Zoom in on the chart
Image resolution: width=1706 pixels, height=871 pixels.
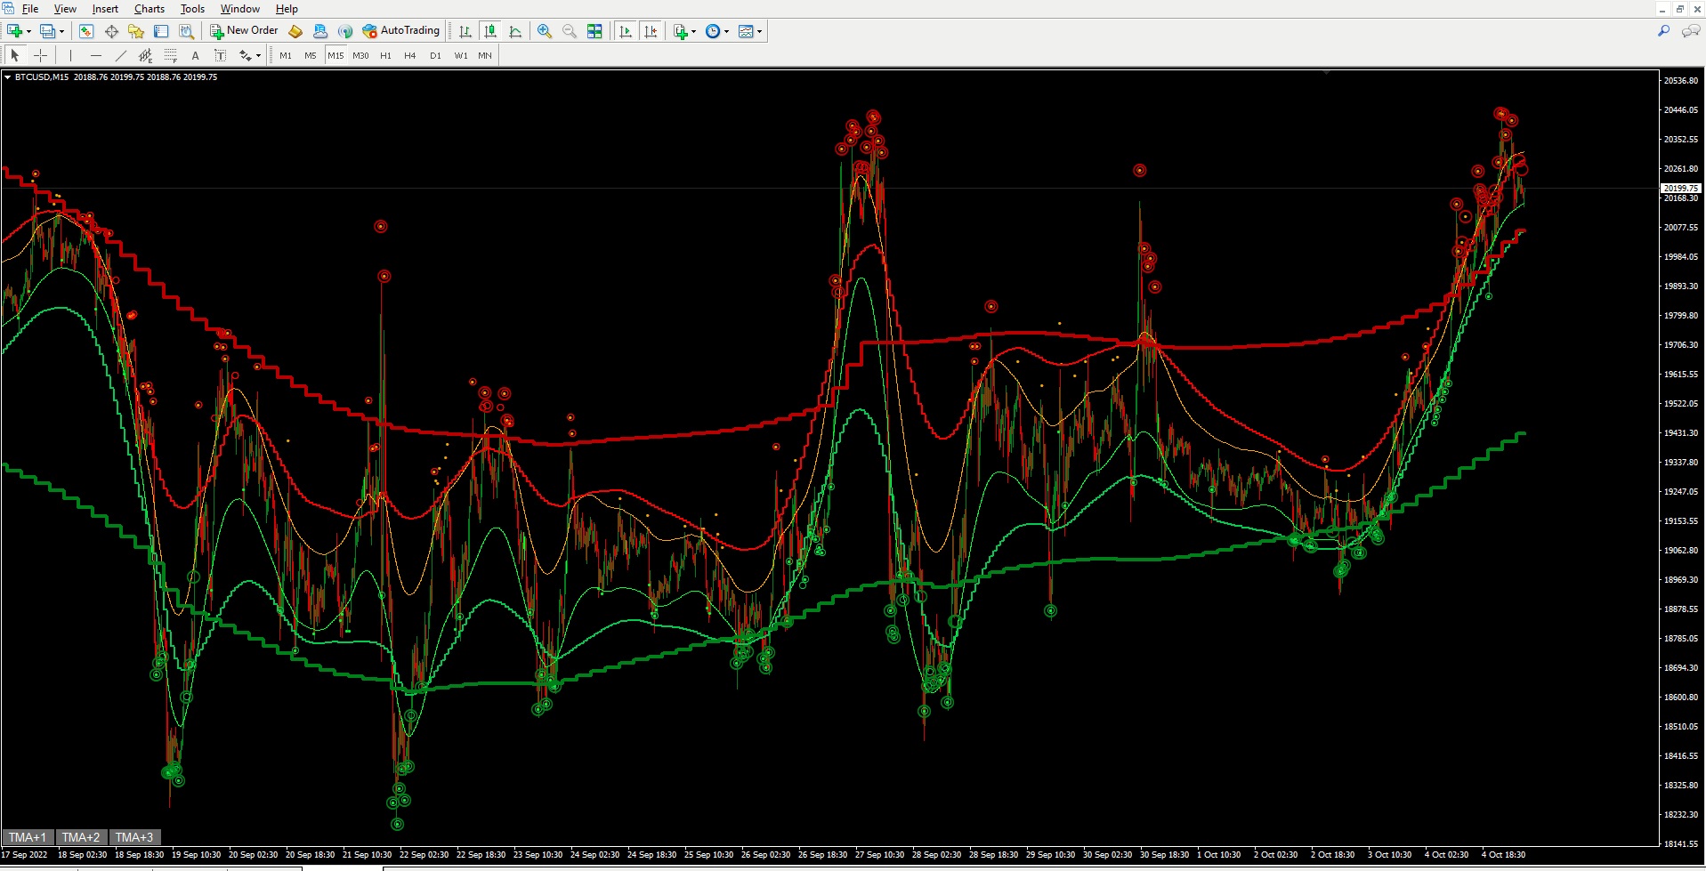click(545, 31)
